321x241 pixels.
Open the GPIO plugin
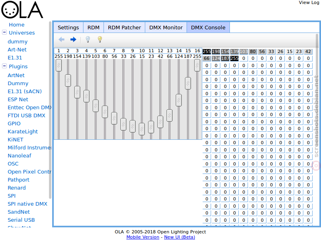pos(14,124)
